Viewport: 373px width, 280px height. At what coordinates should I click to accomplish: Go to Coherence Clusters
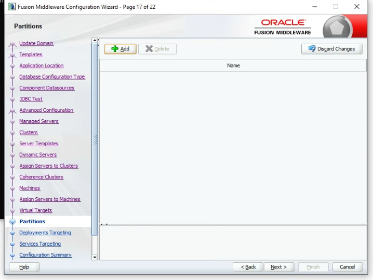pos(42,177)
